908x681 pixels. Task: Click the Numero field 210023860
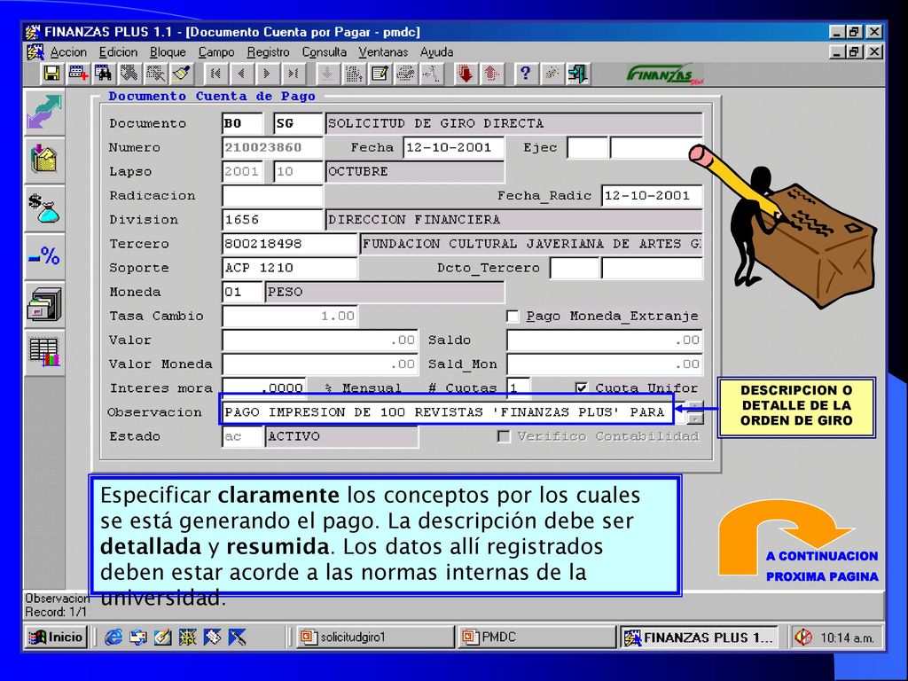coord(272,148)
